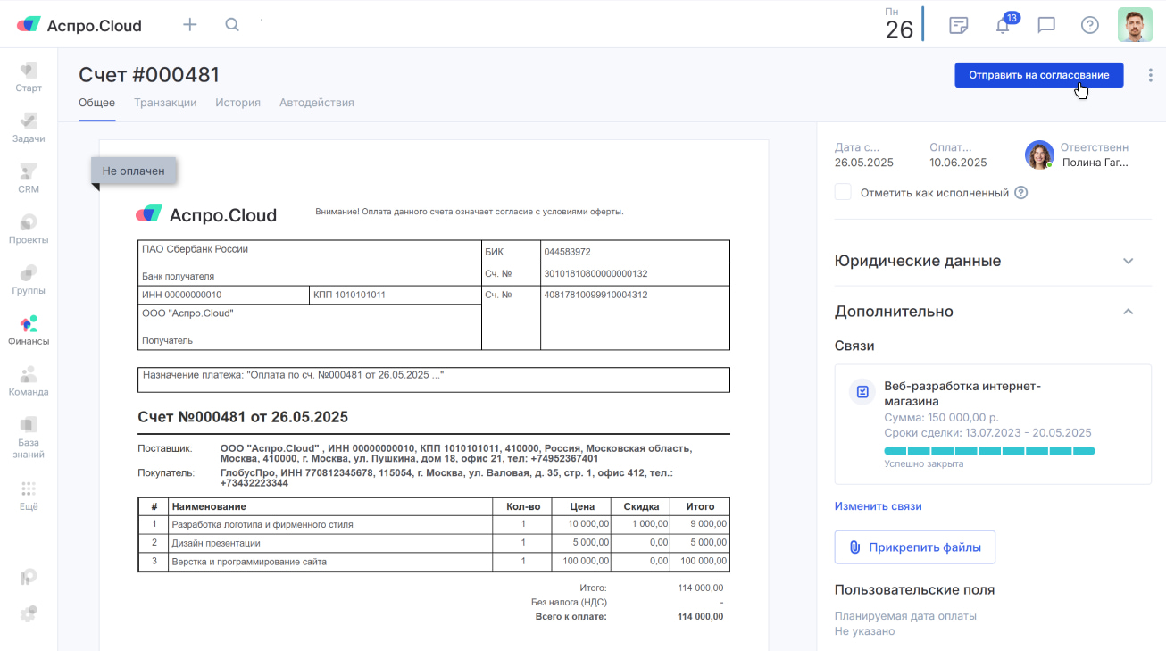Switch to the История tab

237,103
